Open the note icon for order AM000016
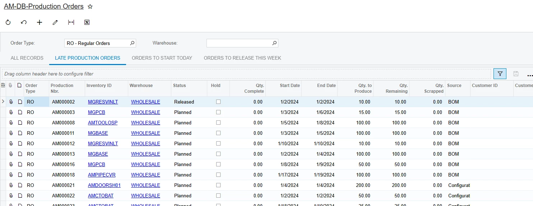This screenshot has width=533, height=206. coord(20,164)
